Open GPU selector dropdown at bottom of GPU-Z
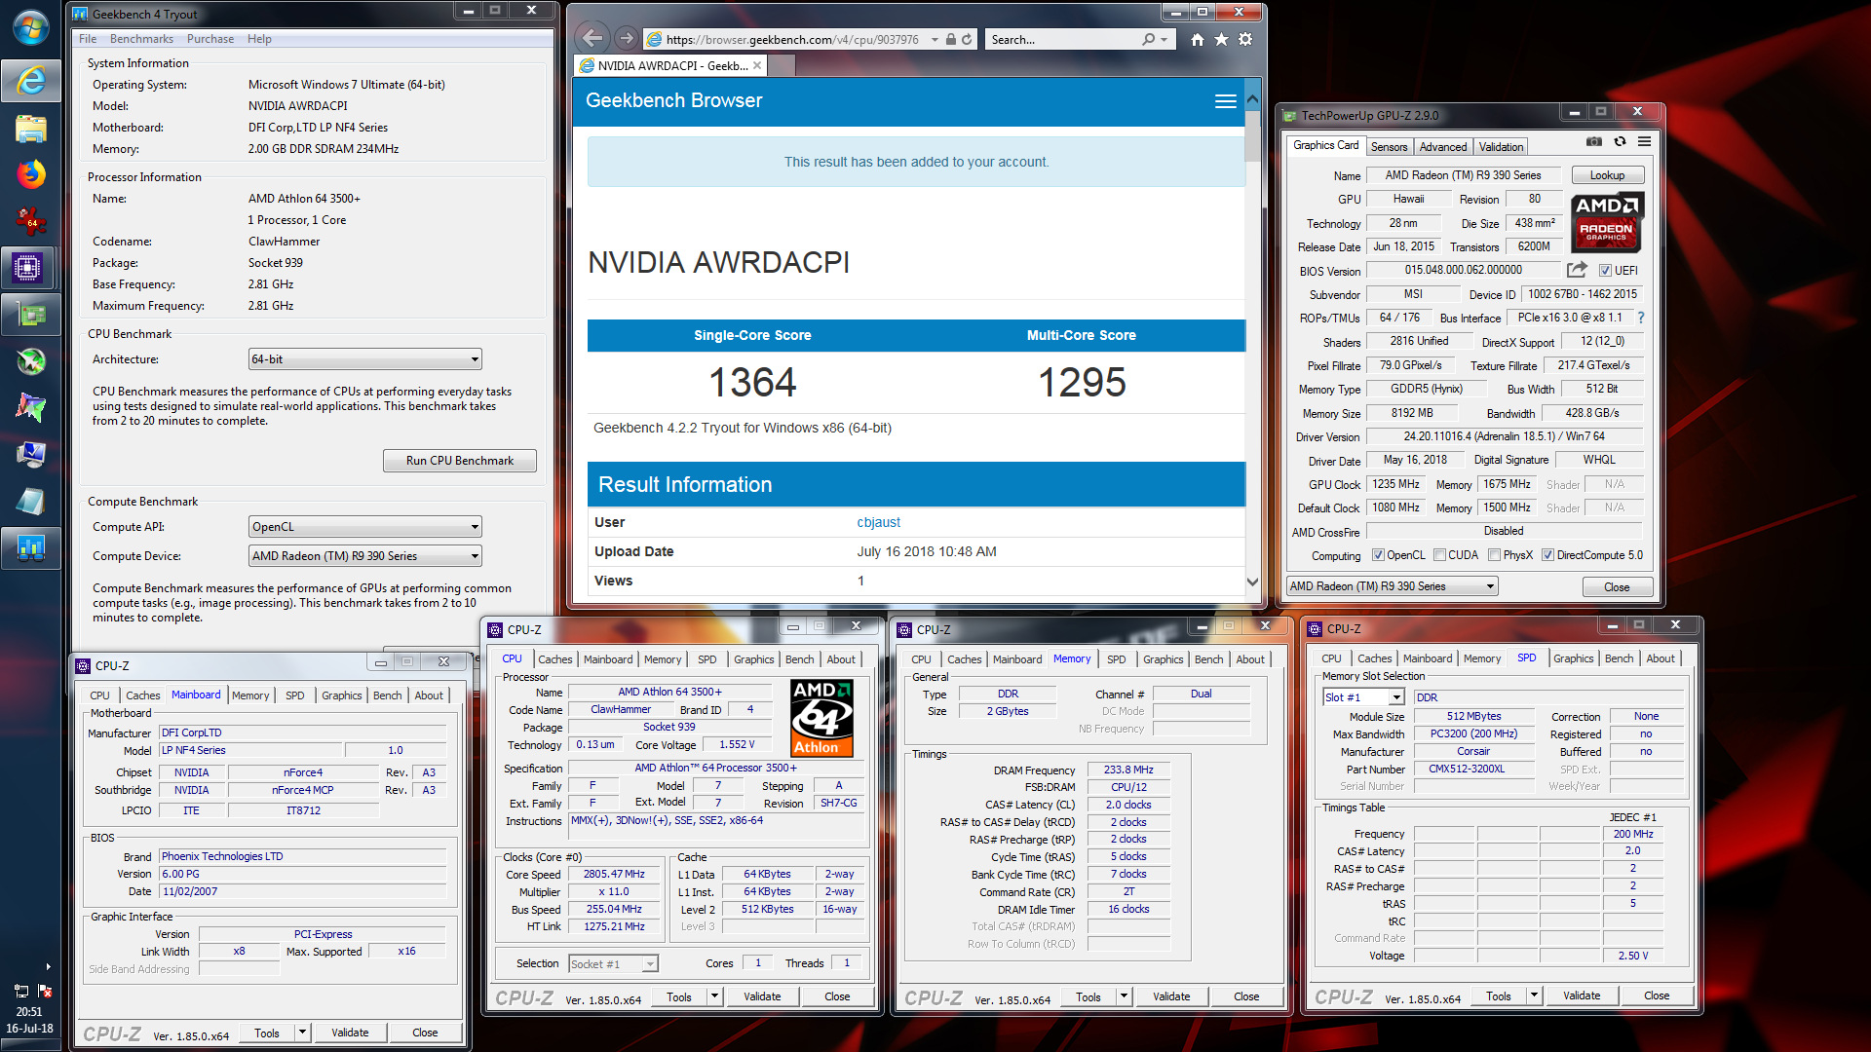The width and height of the screenshot is (1871, 1052). [1392, 586]
